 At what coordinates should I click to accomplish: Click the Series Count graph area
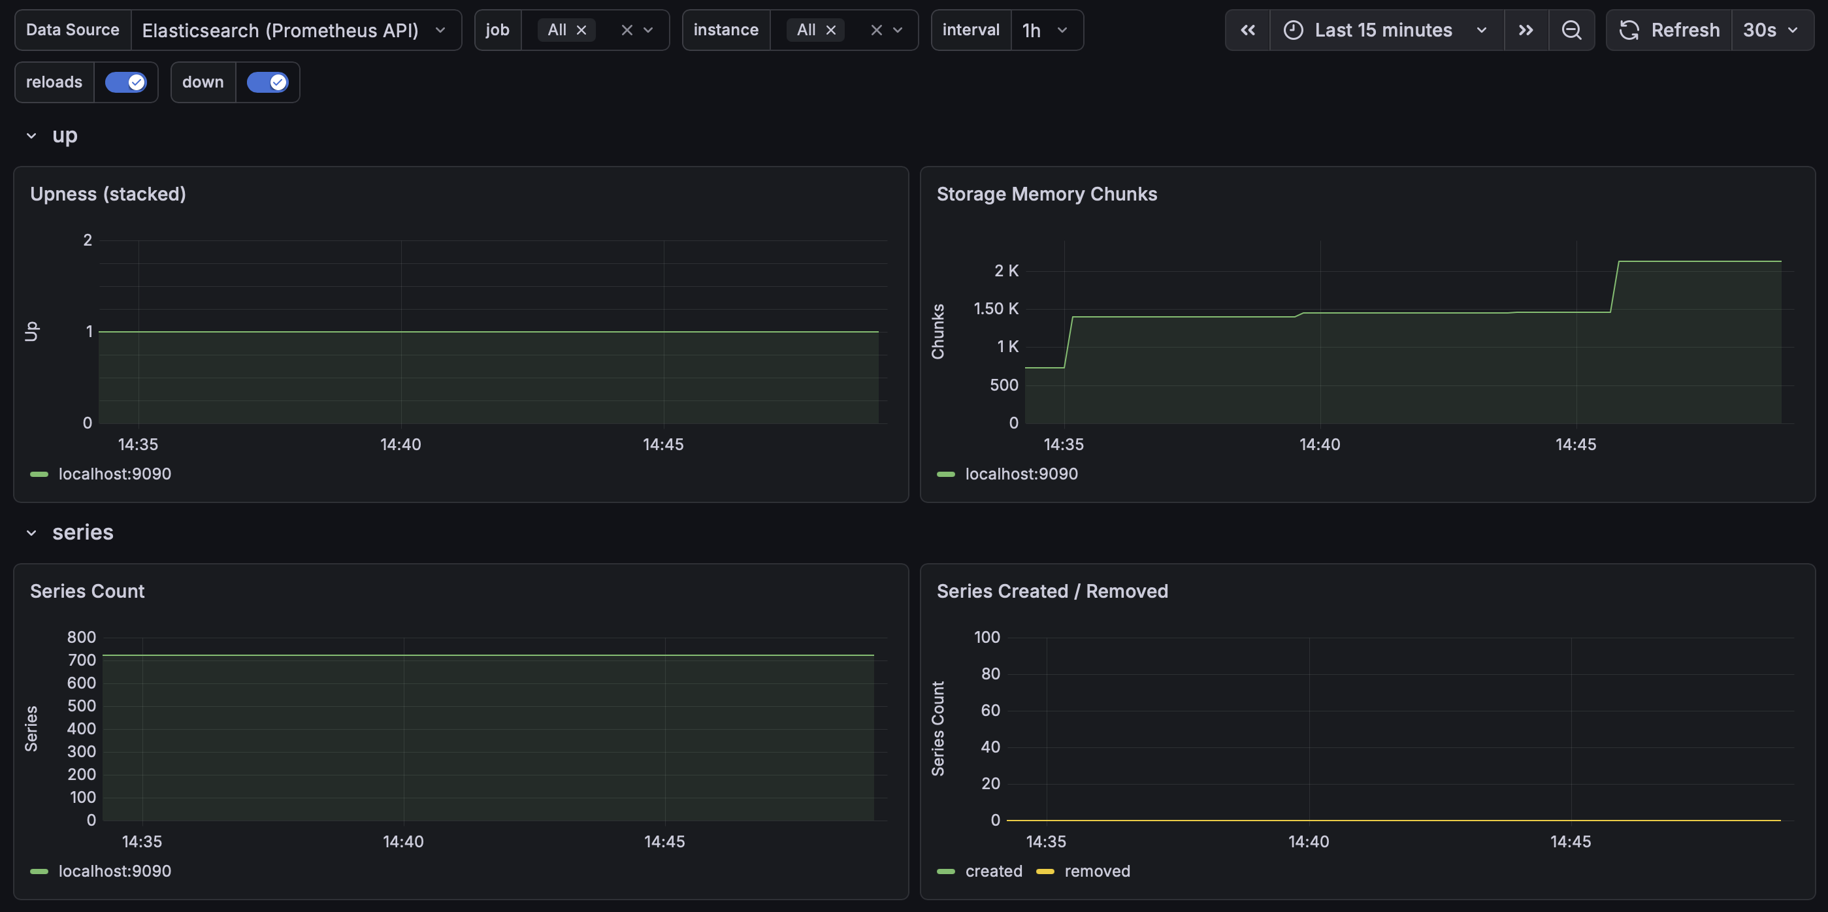(x=495, y=729)
